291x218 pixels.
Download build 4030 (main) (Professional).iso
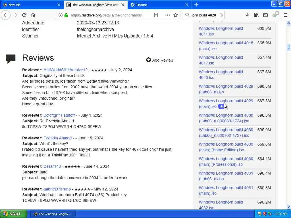coord(226,162)
